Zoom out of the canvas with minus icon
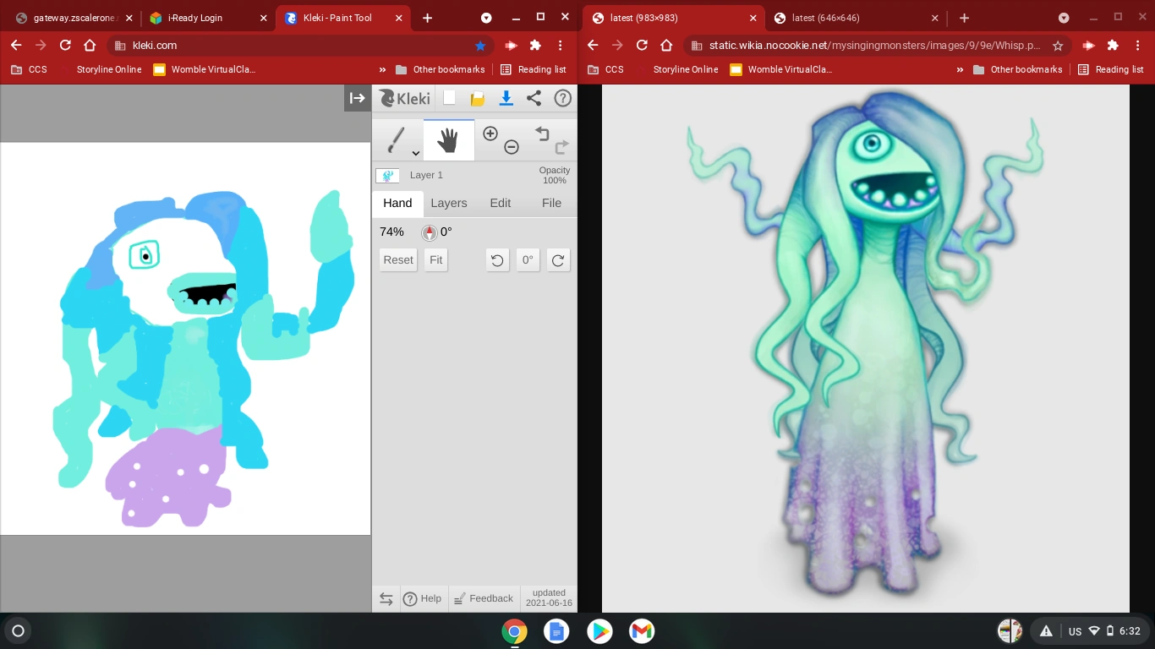1155x649 pixels. pos(511,147)
